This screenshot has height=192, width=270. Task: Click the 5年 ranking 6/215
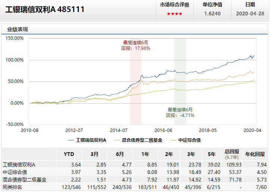click(x=214, y=187)
